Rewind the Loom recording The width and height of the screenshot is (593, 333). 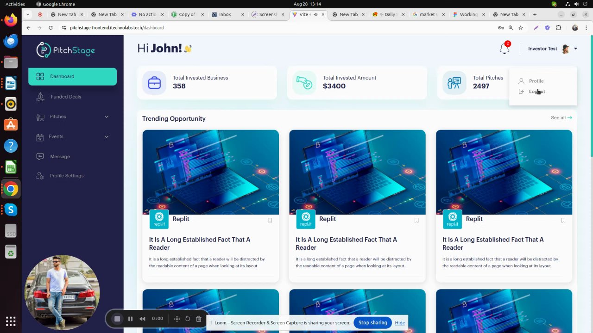pos(142,319)
